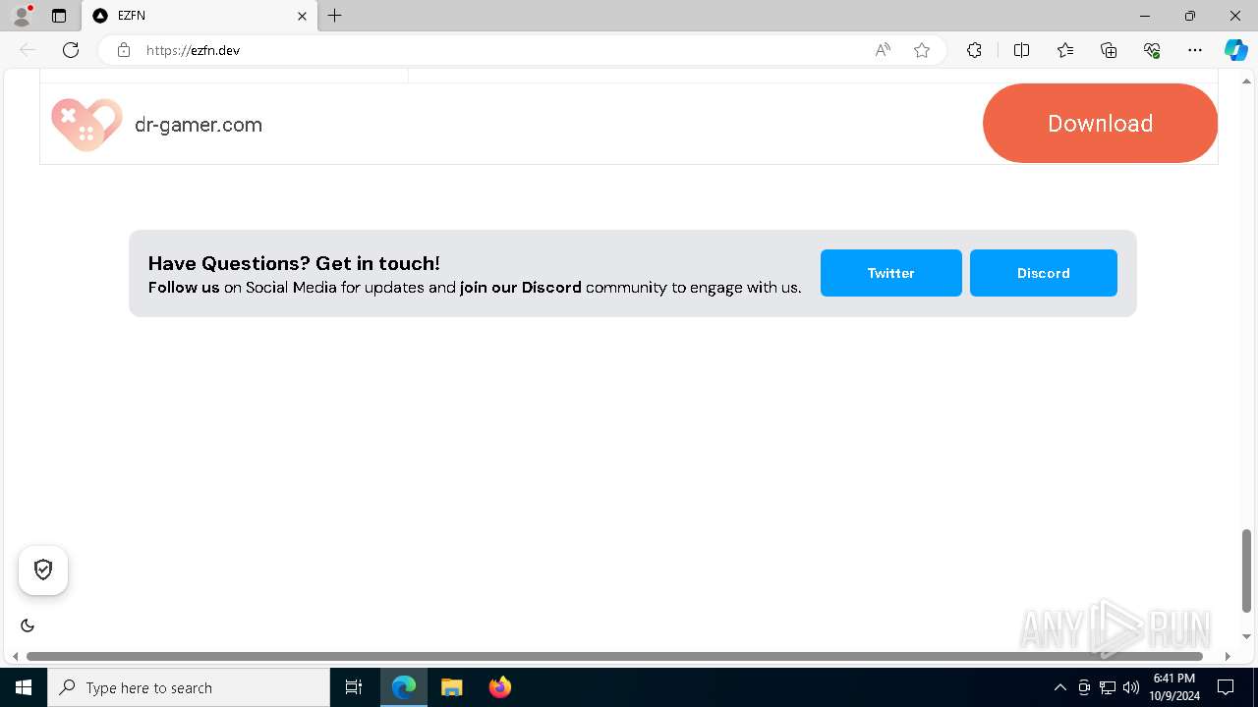Screen dimensions: 1258x707
Task: Enable Read aloud for this page
Action: point(883,50)
